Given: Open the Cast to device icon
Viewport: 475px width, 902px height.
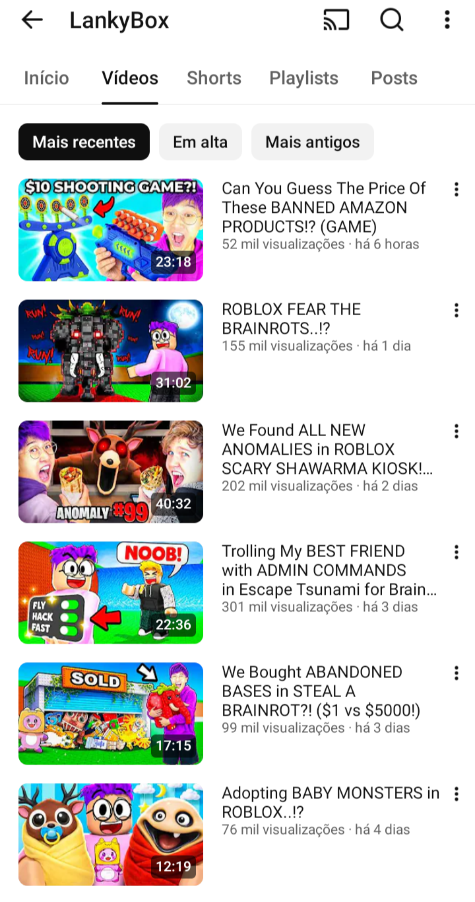Looking at the screenshot, I should [x=336, y=20].
